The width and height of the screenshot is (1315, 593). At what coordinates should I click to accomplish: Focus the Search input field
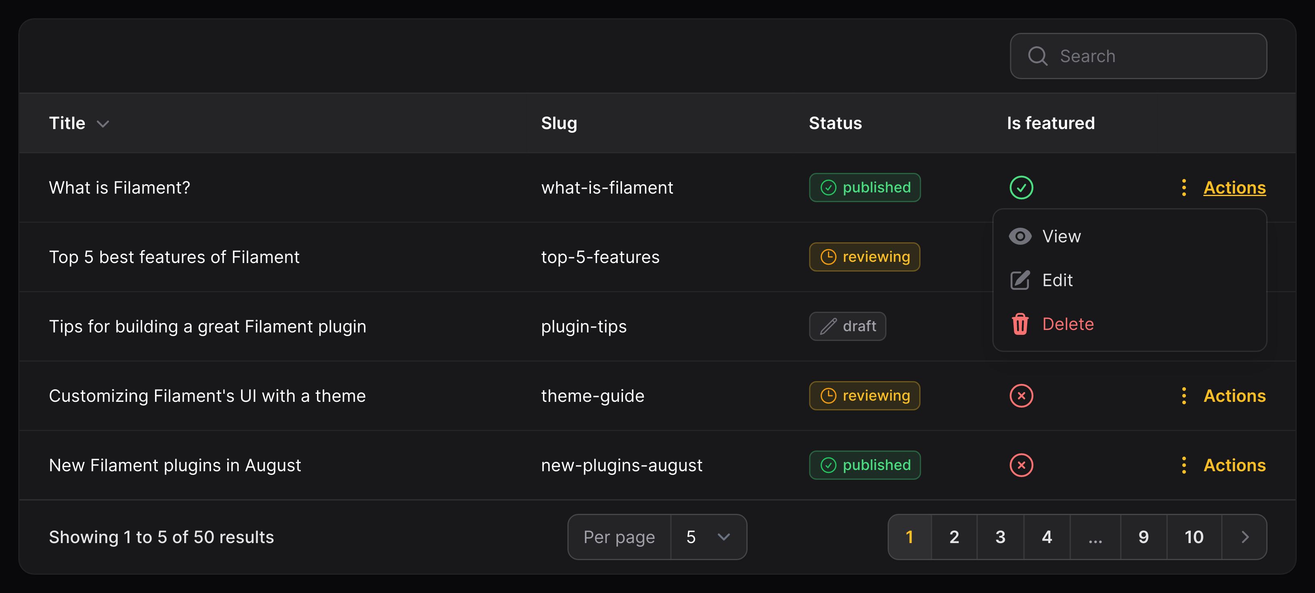(x=1138, y=56)
